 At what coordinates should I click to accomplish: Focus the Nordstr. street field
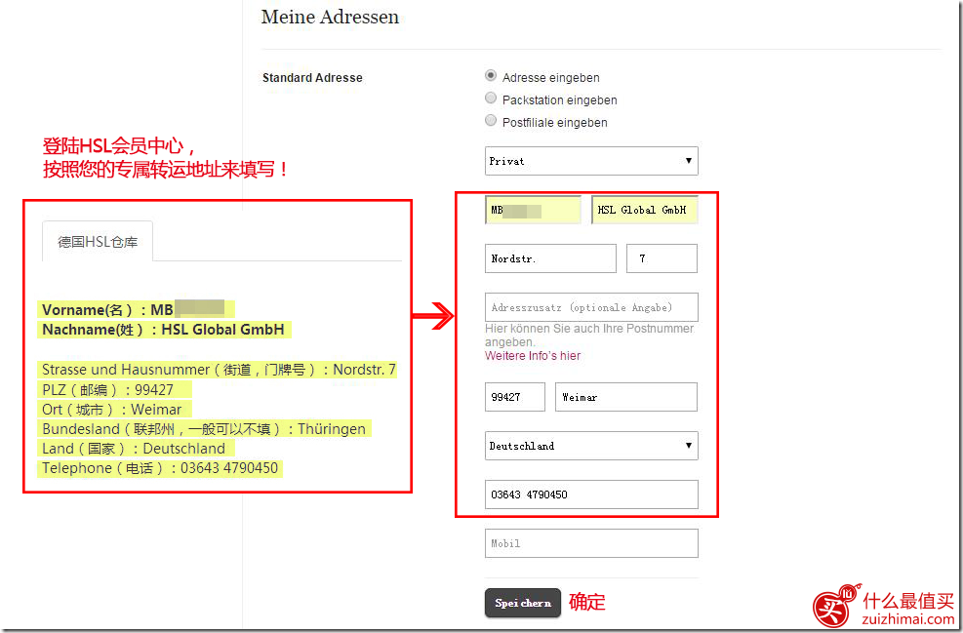(x=550, y=258)
